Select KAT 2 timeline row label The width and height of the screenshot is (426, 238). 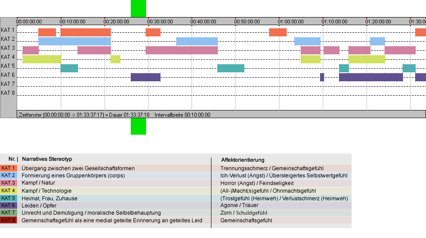coord(8,39)
